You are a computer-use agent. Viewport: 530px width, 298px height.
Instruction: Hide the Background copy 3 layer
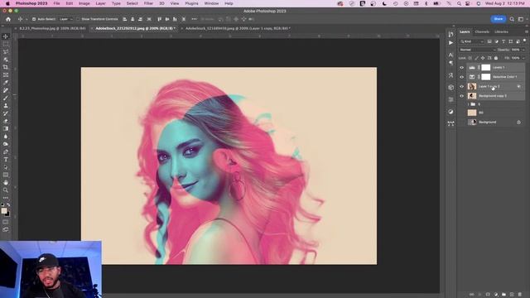click(x=462, y=96)
